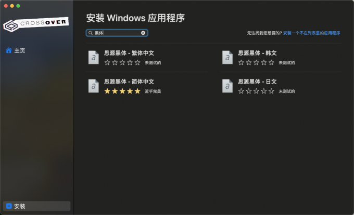Click the magnifier icon in search box

tap(90, 33)
